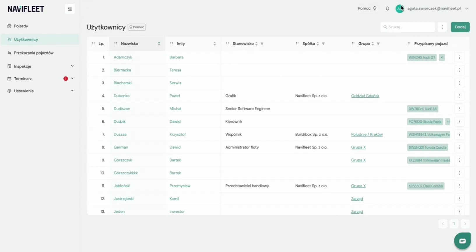Click the Lp. column drag handle
Image resolution: width=476 pixels, height=252 pixels.
[x=93, y=44]
